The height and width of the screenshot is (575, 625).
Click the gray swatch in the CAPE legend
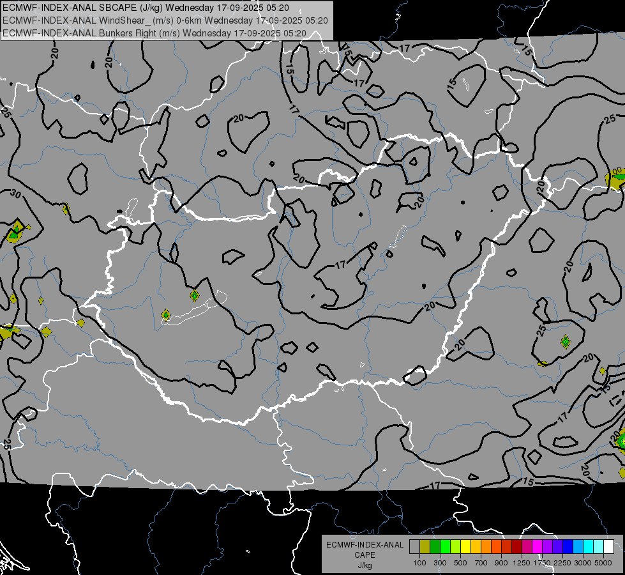coord(414,547)
